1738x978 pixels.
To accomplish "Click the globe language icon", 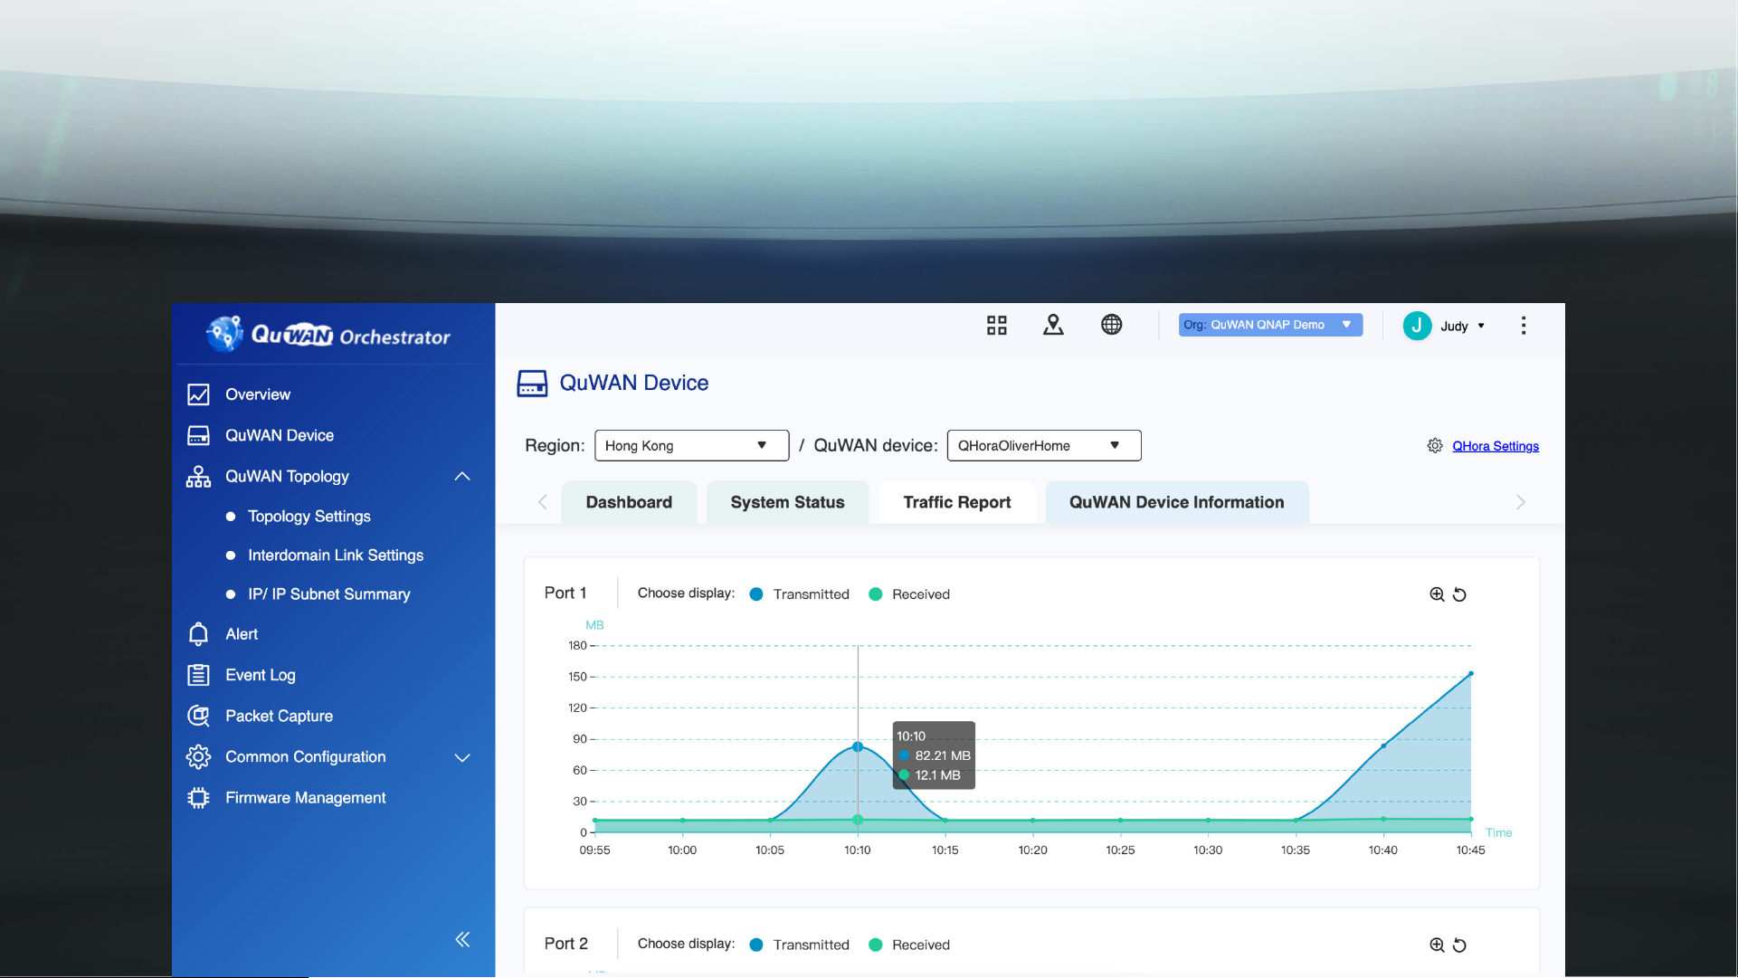I will tap(1111, 325).
